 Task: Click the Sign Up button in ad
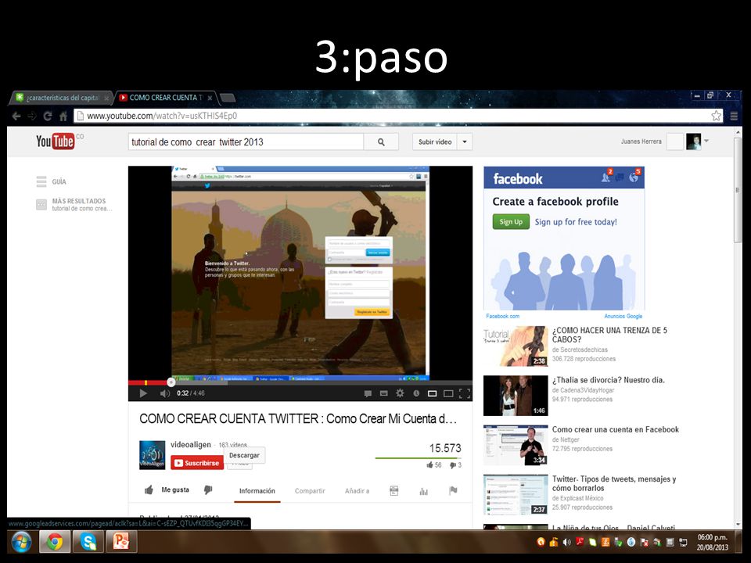tap(511, 221)
